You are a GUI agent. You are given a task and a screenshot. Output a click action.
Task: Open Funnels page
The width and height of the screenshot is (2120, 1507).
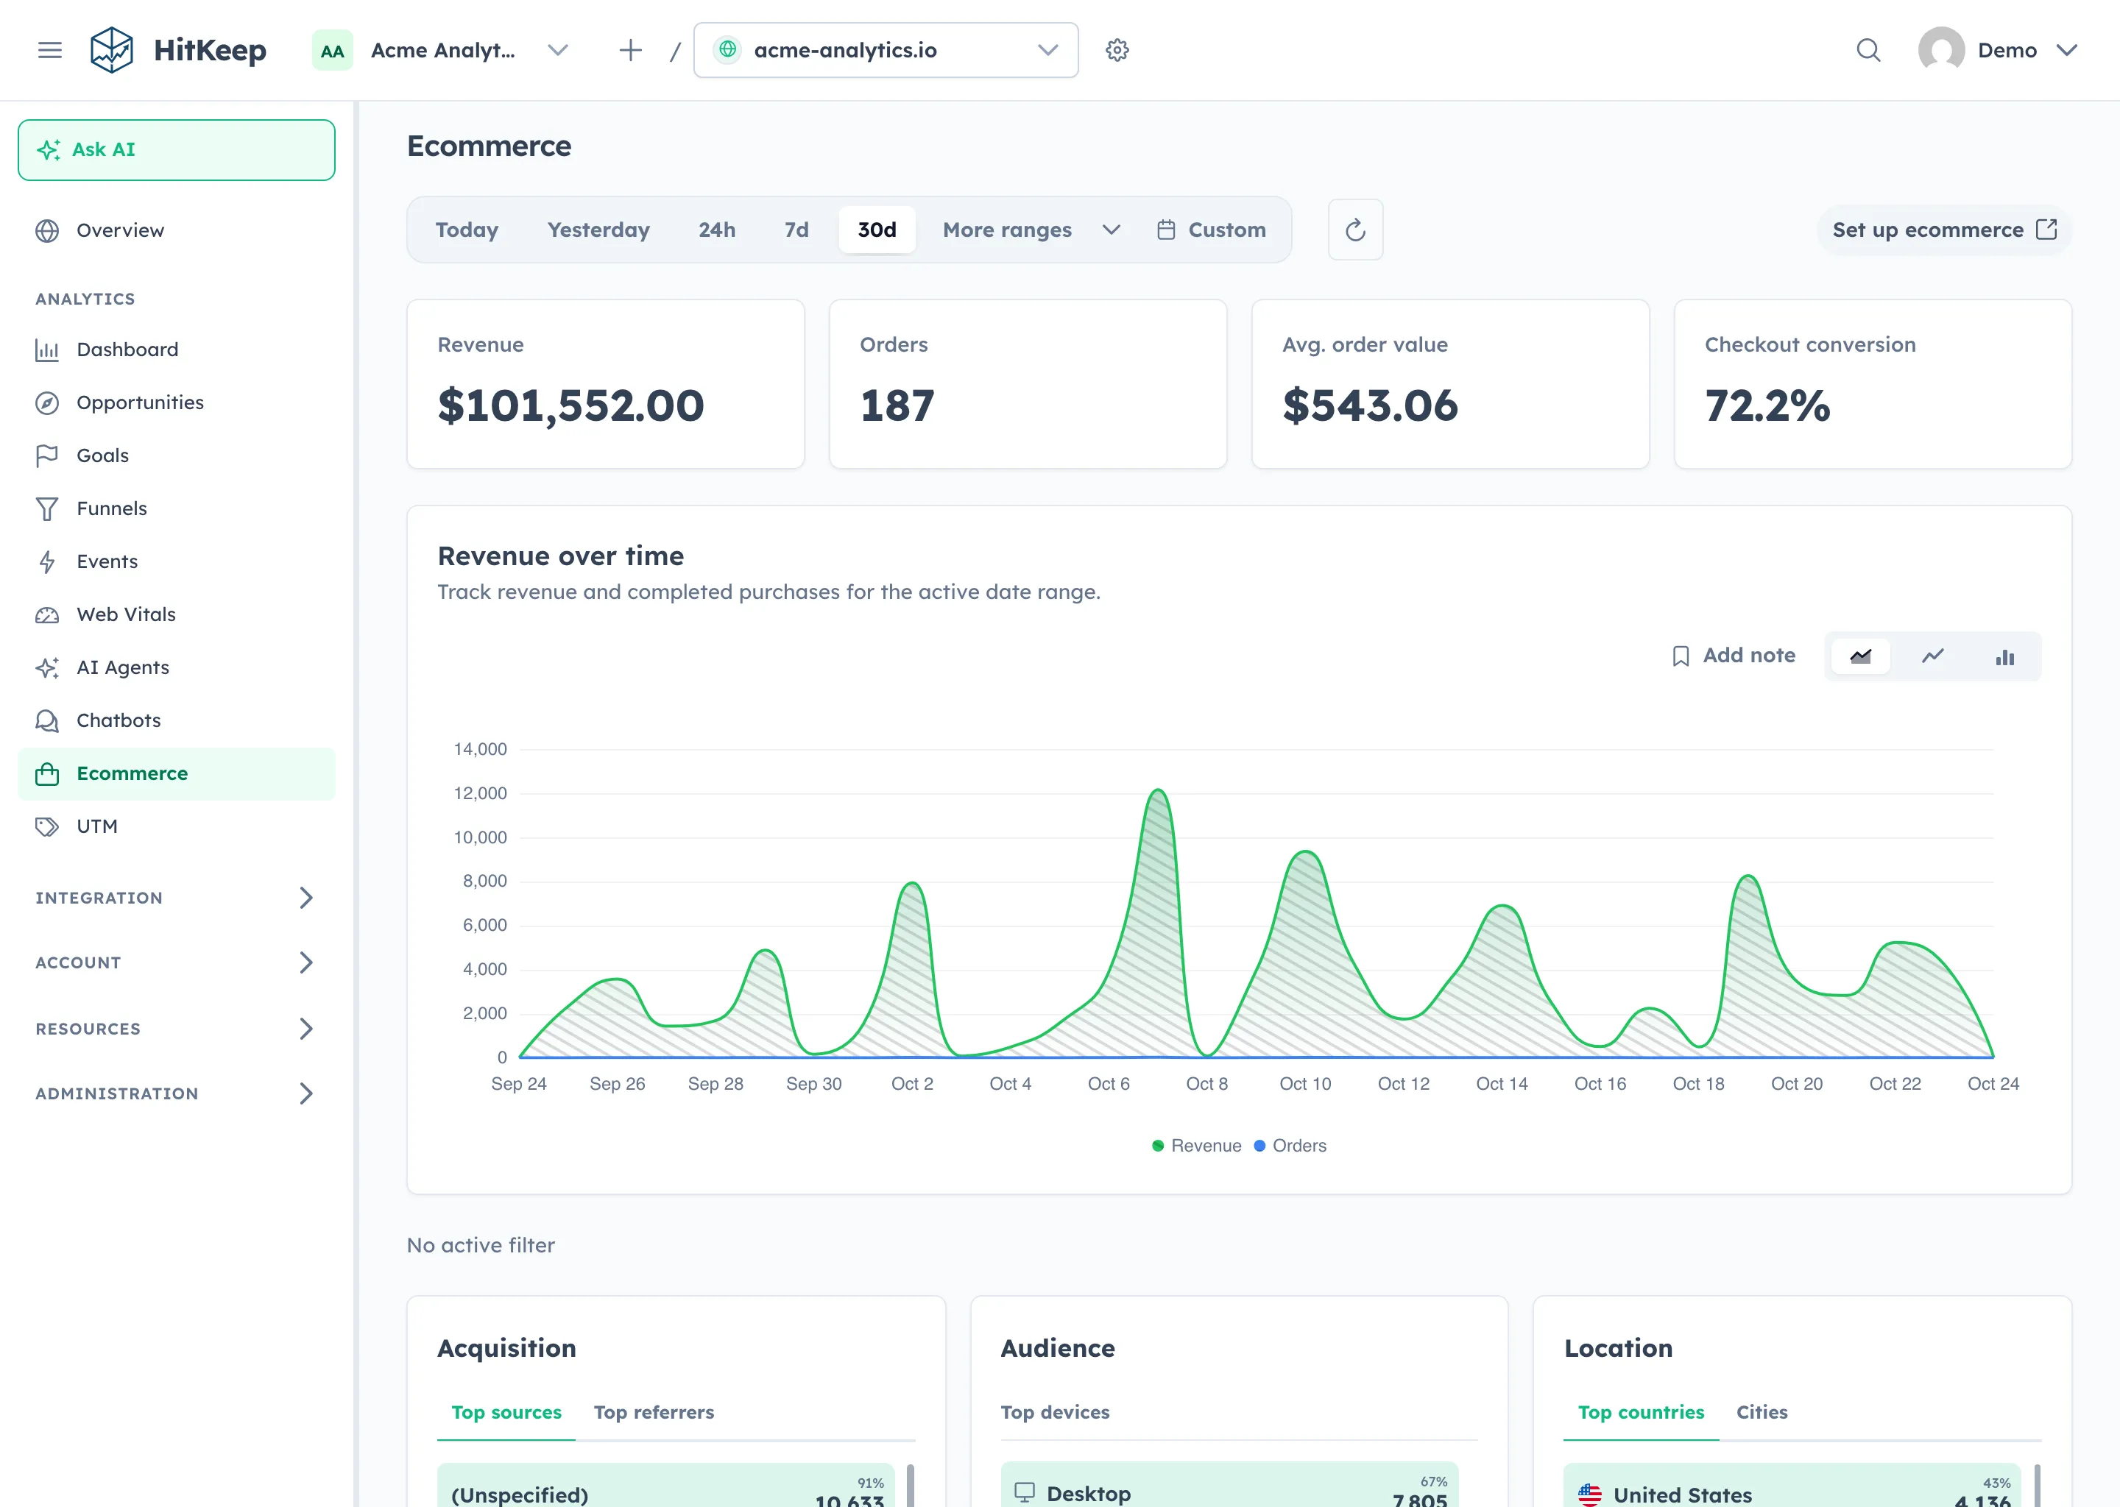pos(177,508)
